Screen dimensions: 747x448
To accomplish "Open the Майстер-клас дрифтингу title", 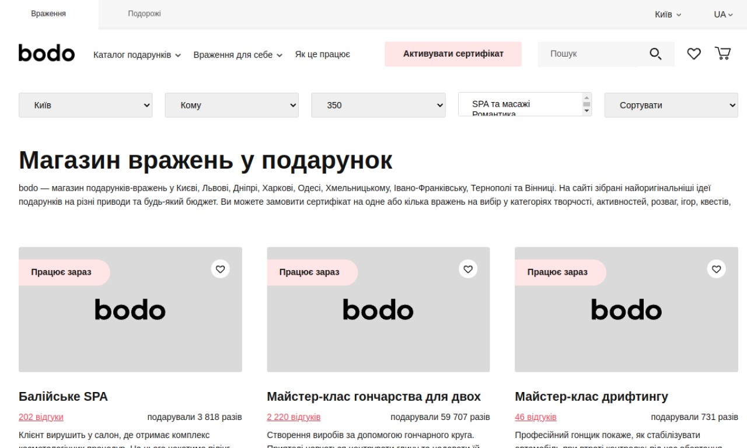I will click(x=591, y=397).
